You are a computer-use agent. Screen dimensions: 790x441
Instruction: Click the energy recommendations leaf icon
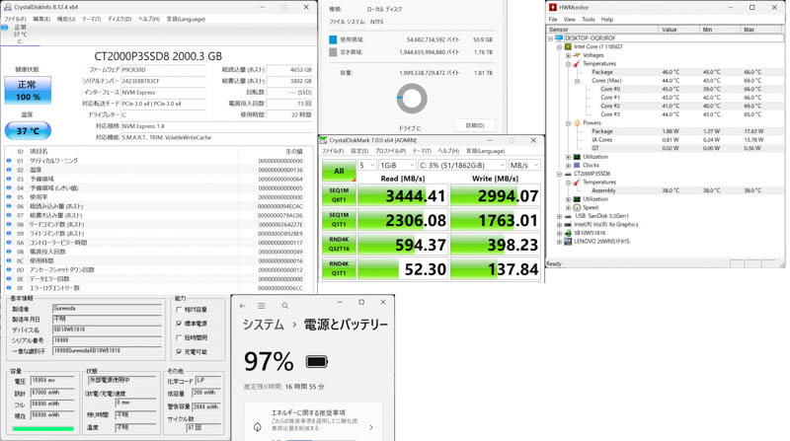coord(258,426)
